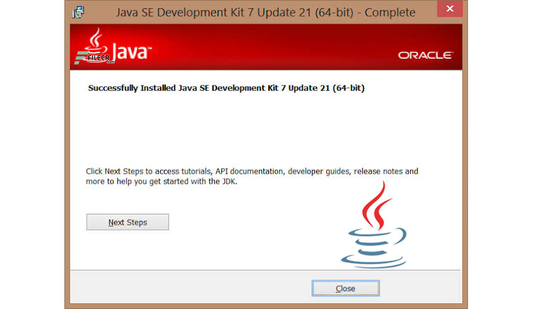The image size is (533, 309).
Task: Click the Oracle logo in banner
Action: pos(426,55)
